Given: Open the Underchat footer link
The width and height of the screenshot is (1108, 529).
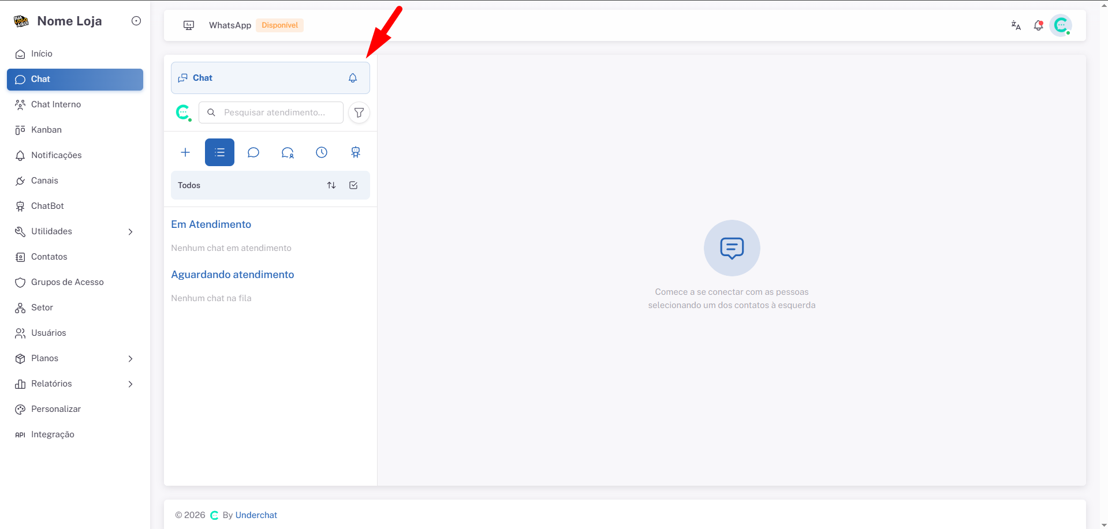Looking at the screenshot, I should 256,515.
